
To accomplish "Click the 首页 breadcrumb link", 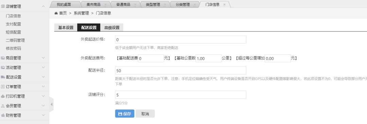I will pos(63,13).
